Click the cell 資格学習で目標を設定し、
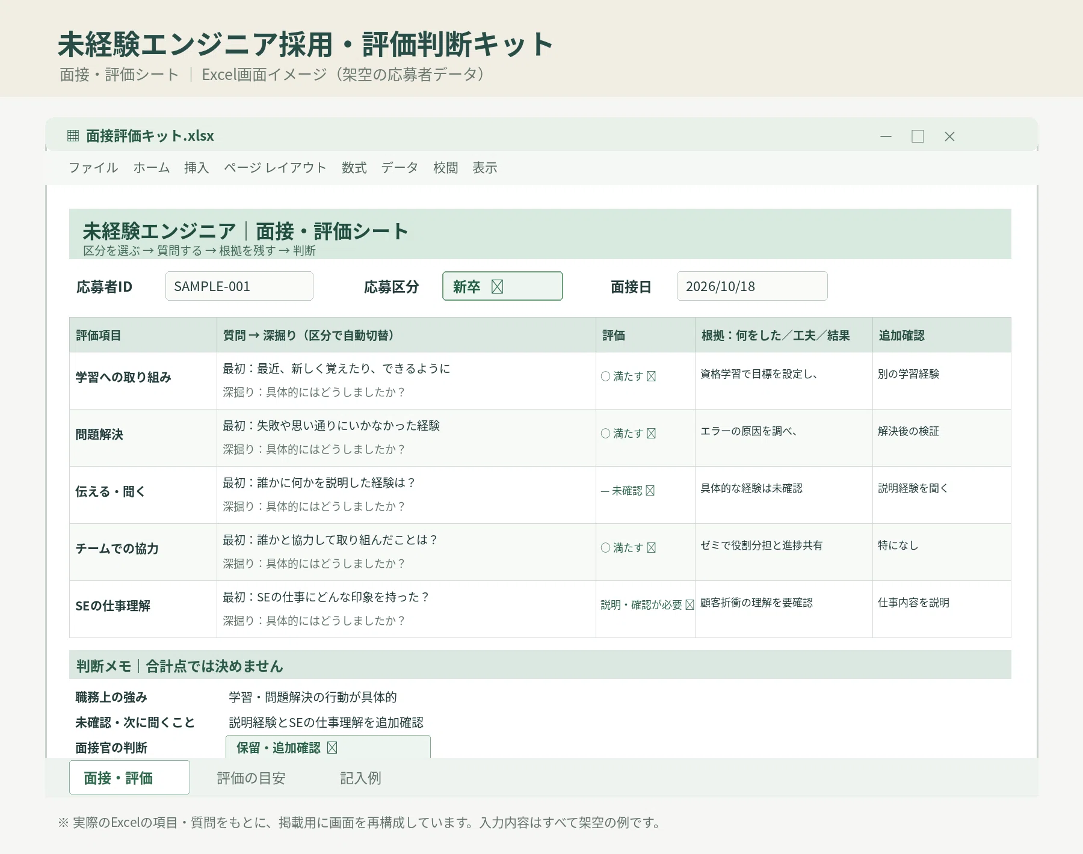This screenshot has height=854, width=1083. pyautogui.click(x=783, y=381)
